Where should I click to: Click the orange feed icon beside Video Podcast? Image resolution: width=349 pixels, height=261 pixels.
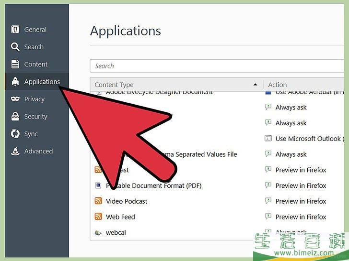pyautogui.click(x=98, y=201)
